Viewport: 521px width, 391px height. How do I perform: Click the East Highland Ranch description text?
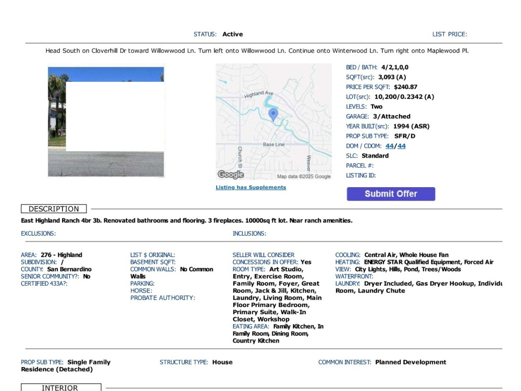pyautogui.click(x=187, y=221)
